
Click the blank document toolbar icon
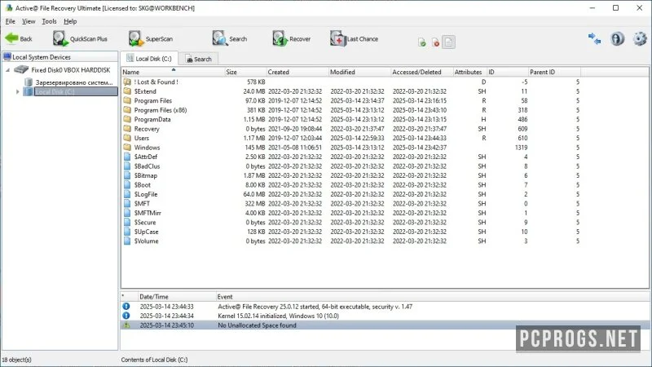pyautogui.click(x=448, y=42)
